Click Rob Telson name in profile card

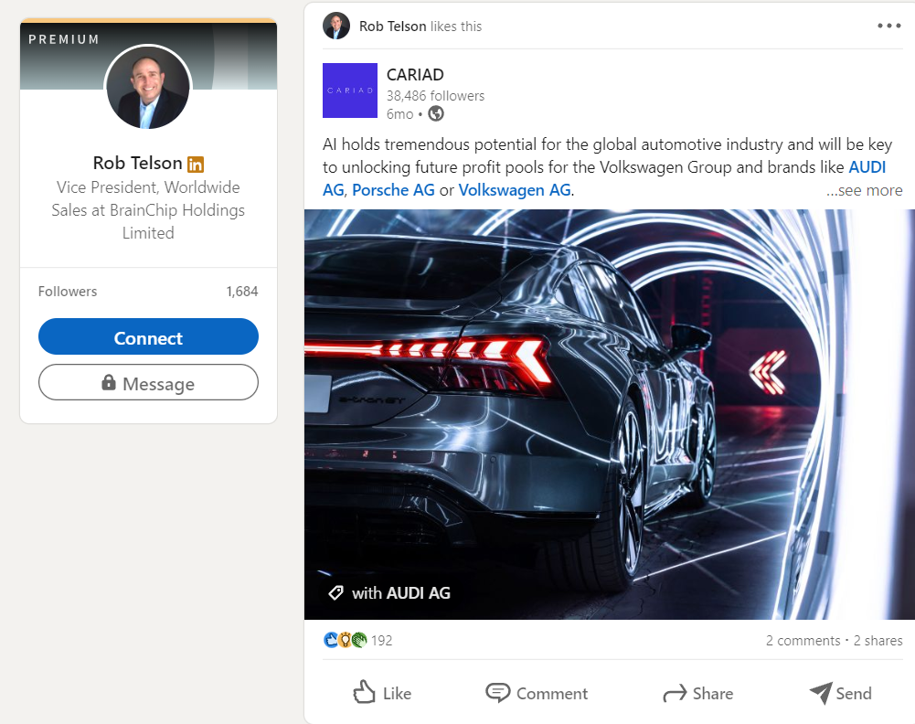(138, 163)
